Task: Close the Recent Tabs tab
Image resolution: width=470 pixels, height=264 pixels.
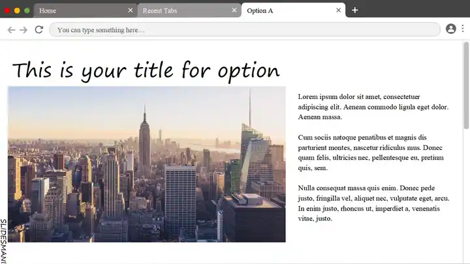Action: pos(234,10)
